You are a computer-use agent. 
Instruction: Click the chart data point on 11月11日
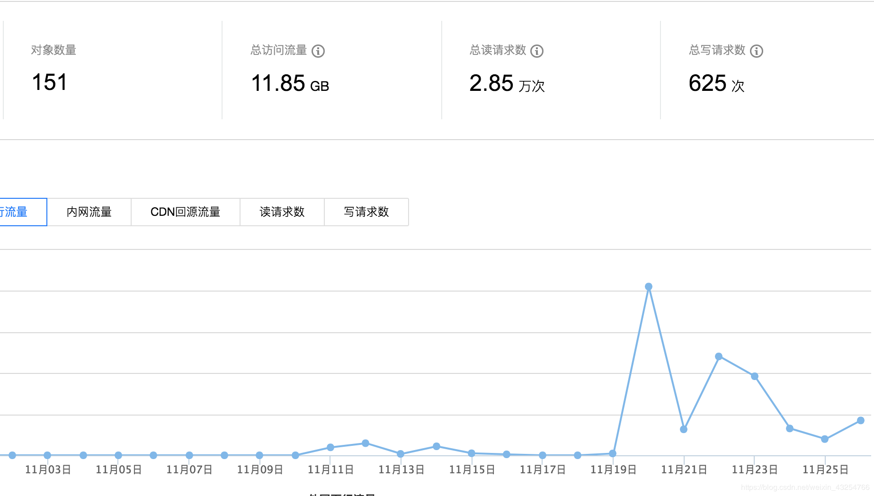tap(330, 447)
